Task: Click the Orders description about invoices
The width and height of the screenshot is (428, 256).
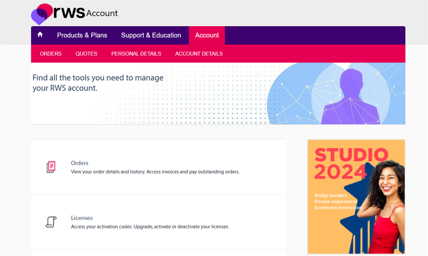Action: click(155, 172)
